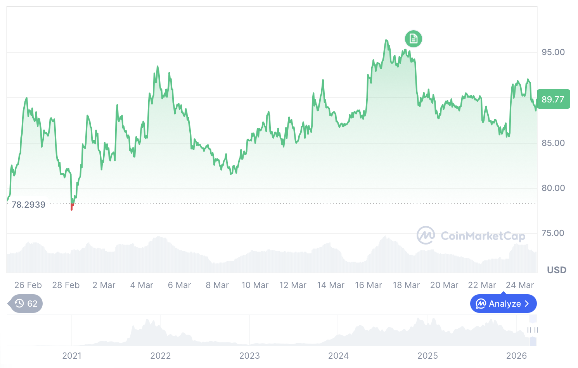This screenshot has width=578, height=368.
Task: Click the green news document marker
Action: [413, 39]
